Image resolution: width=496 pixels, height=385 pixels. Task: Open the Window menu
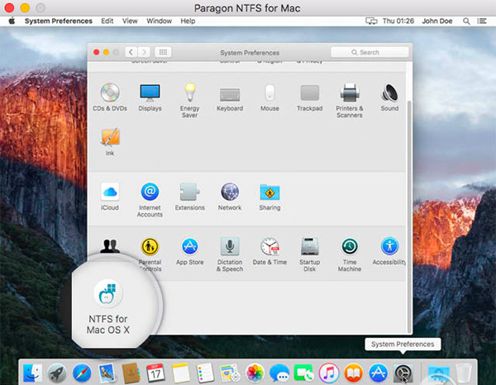(159, 21)
